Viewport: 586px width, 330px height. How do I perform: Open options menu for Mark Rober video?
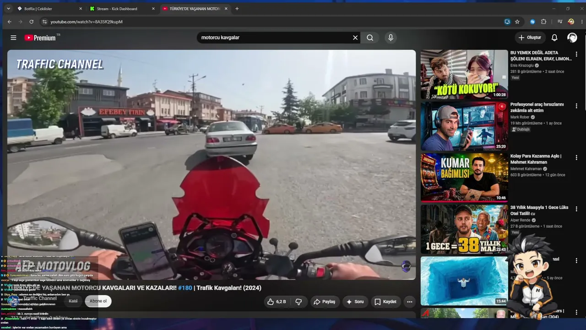(x=576, y=106)
